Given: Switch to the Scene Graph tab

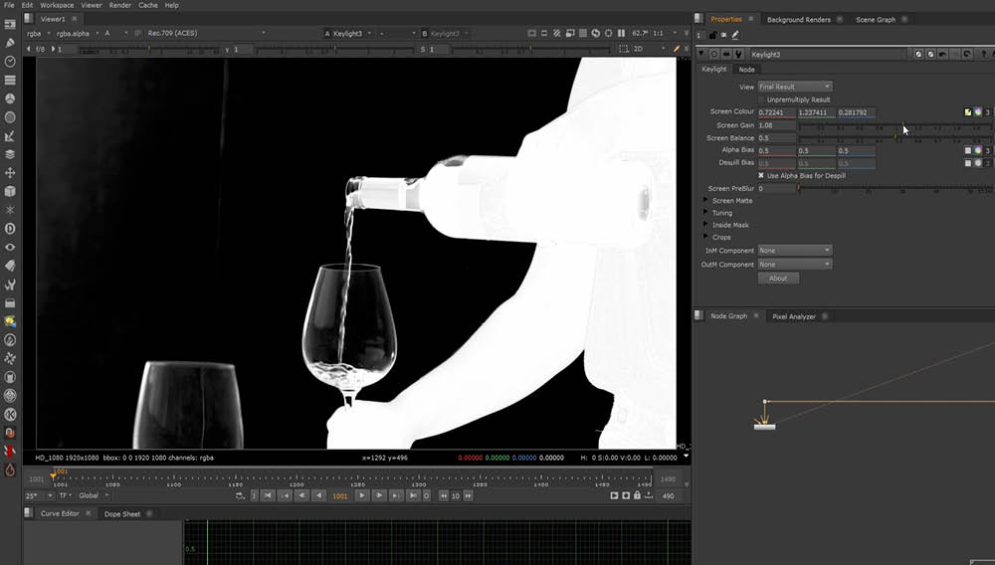Looking at the screenshot, I should 876,20.
